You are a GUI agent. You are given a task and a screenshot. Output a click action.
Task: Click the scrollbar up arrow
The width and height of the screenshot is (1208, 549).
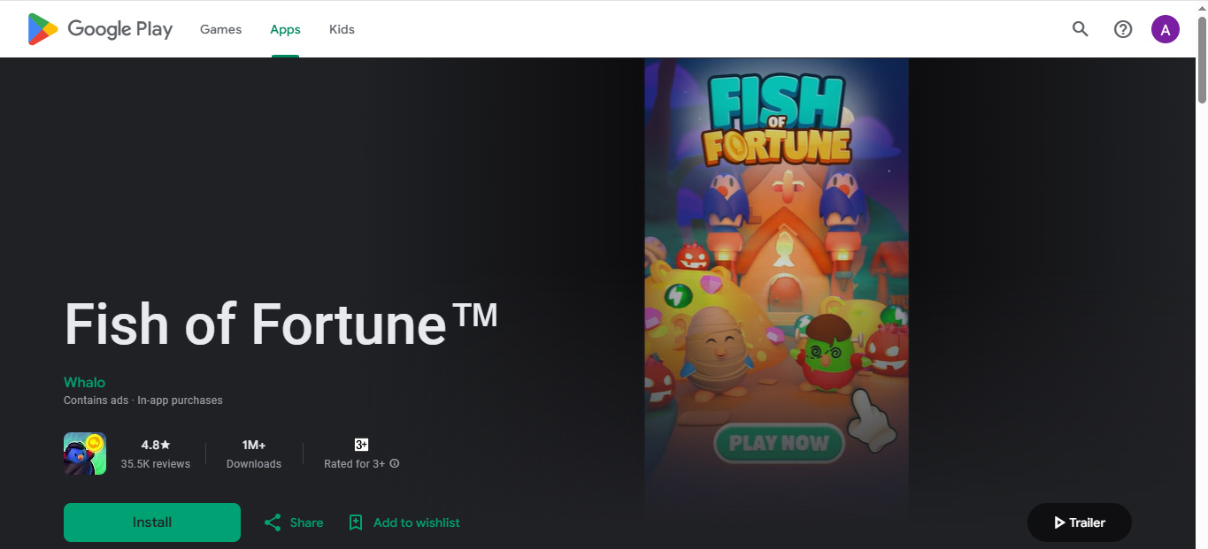coord(1201,7)
